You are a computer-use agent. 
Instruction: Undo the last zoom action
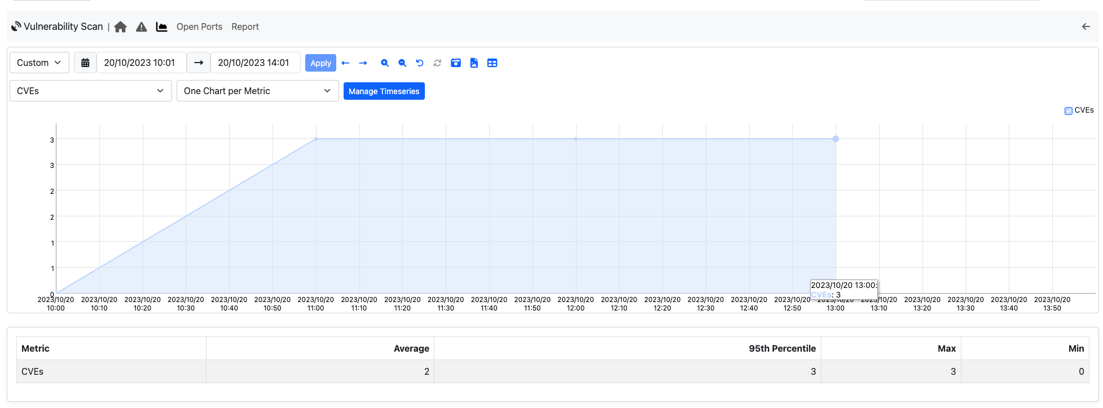click(x=420, y=63)
